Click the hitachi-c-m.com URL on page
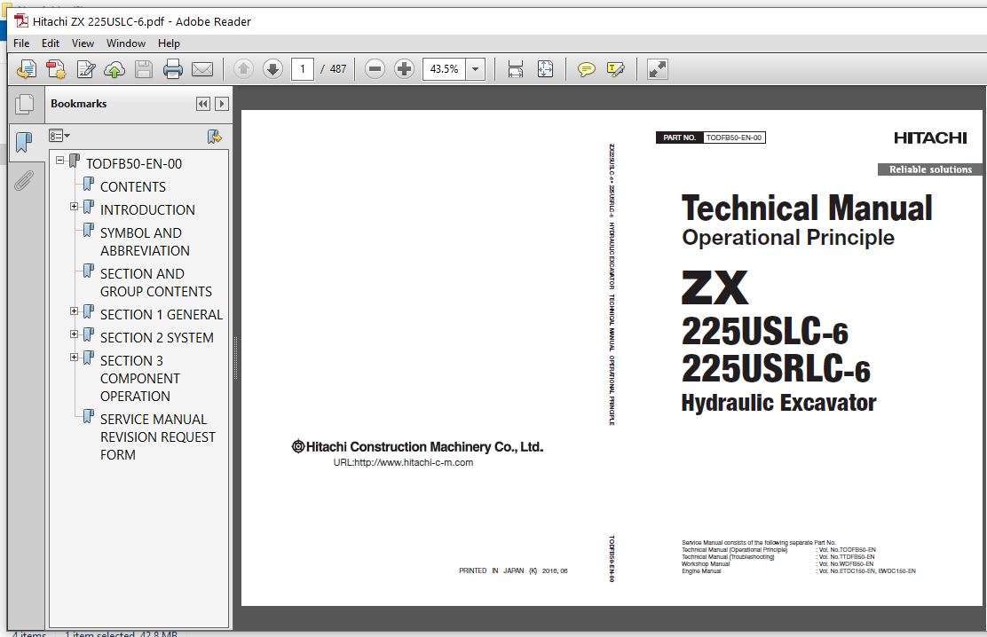The height and width of the screenshot is (637, 987). (403, 462)
